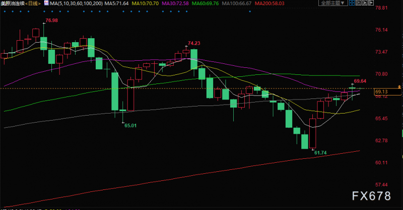Click the expand-chart-width arrows icon

click(x=371, y=3)
